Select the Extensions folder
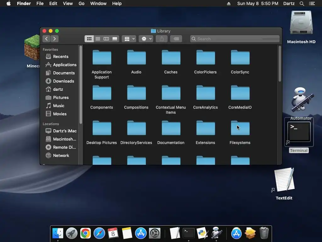The image size is (322, 242). pyautogui.click(x=206, y=128)
